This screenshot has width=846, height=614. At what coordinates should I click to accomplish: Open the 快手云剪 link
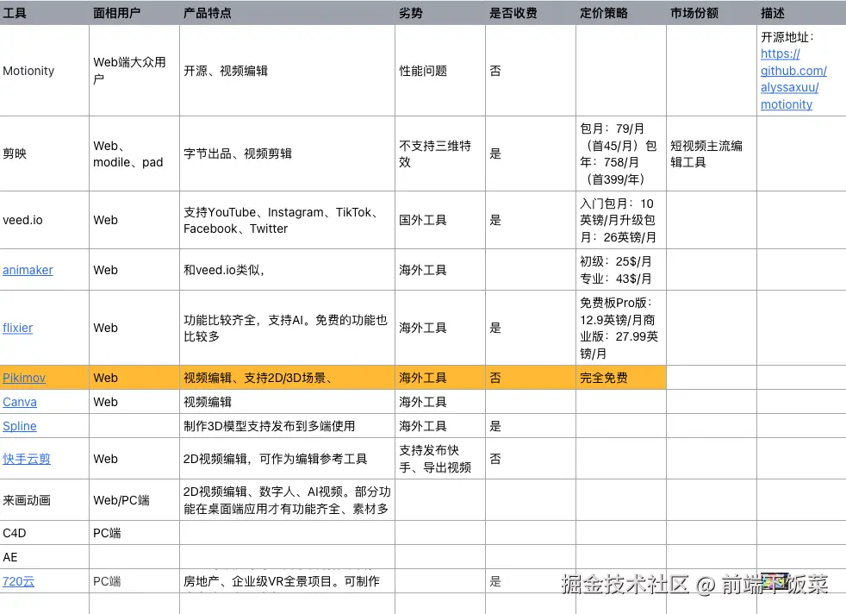27,459
